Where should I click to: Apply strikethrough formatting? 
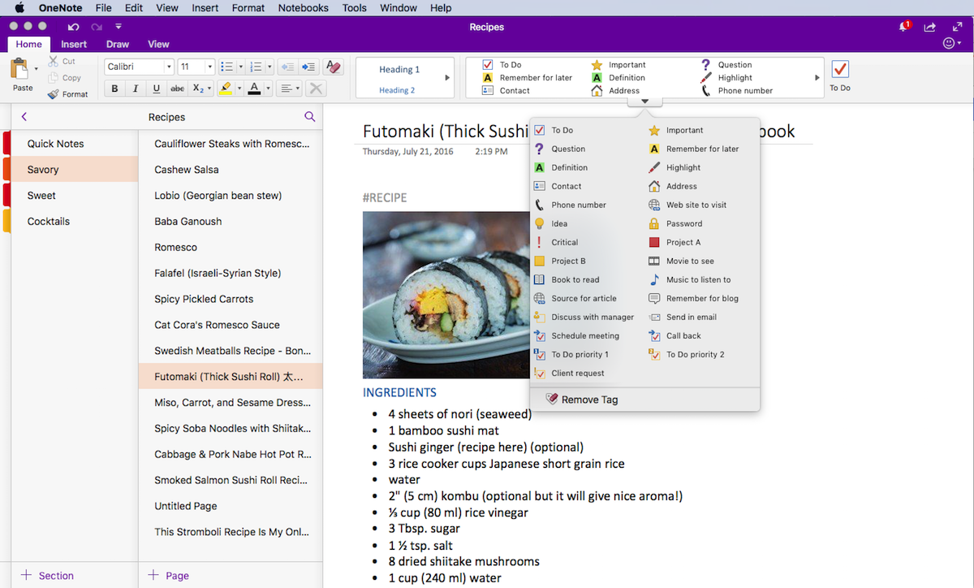click(177, 88)
